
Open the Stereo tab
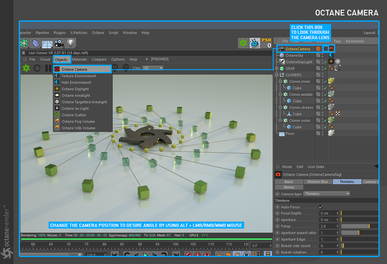(x=289, y=187)
